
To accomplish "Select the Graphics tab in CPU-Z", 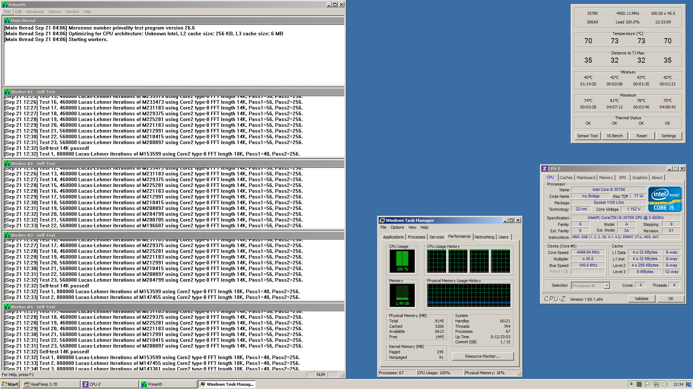I will [640, 178].
